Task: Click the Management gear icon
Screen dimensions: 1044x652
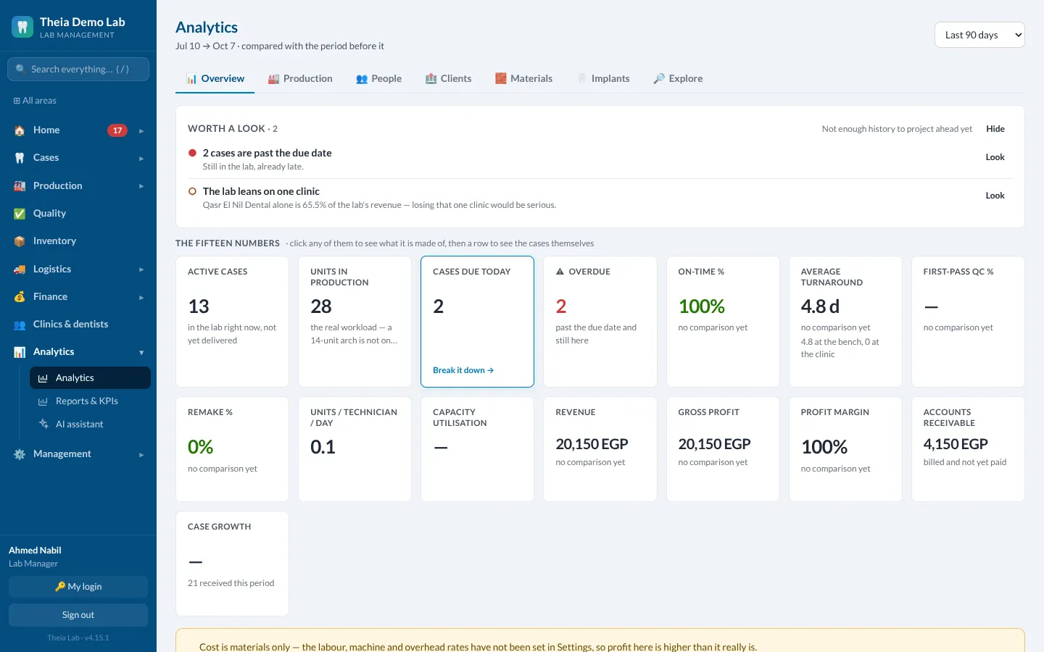Action: click(20, 454)
